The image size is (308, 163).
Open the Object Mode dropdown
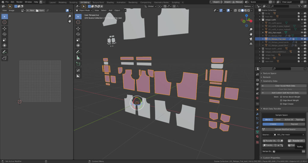84,10
